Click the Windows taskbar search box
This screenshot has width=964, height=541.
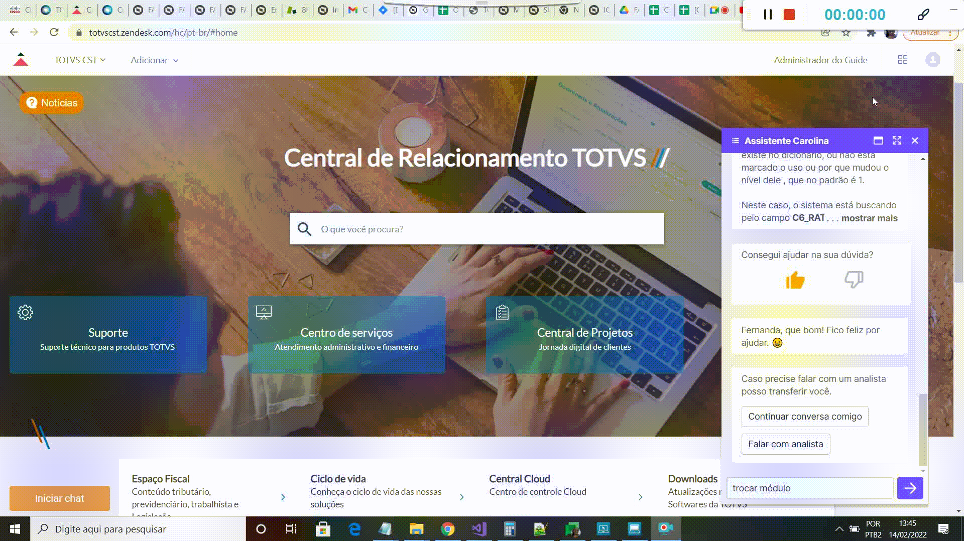click(x=138, y=529)
